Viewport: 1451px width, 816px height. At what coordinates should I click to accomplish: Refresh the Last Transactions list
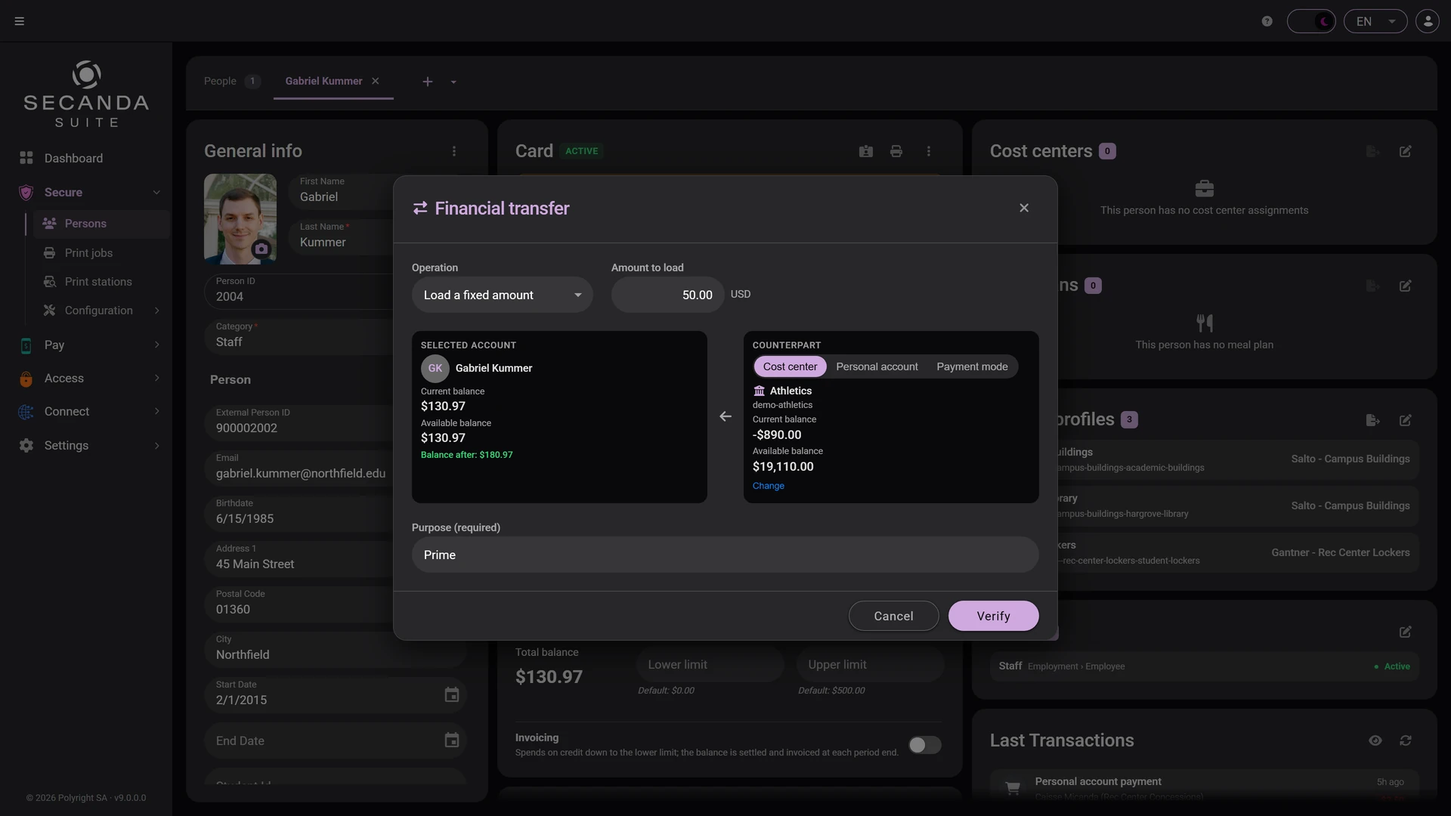pos(1406,740)
